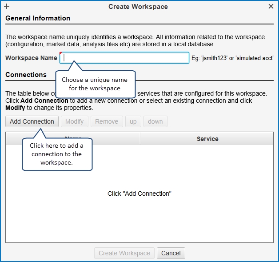Move the connection with the up button
Image resolution: width=279 pixels, height=262 pixels.
pyautogui.click(x=133, y=121)
